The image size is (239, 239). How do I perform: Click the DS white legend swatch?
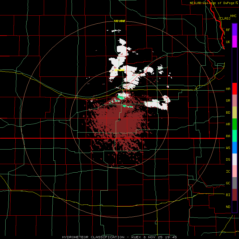pos(234,159)
